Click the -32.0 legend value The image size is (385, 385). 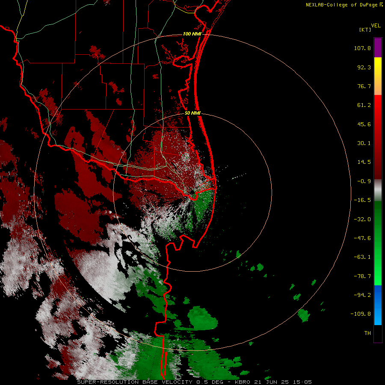point(362,219)
